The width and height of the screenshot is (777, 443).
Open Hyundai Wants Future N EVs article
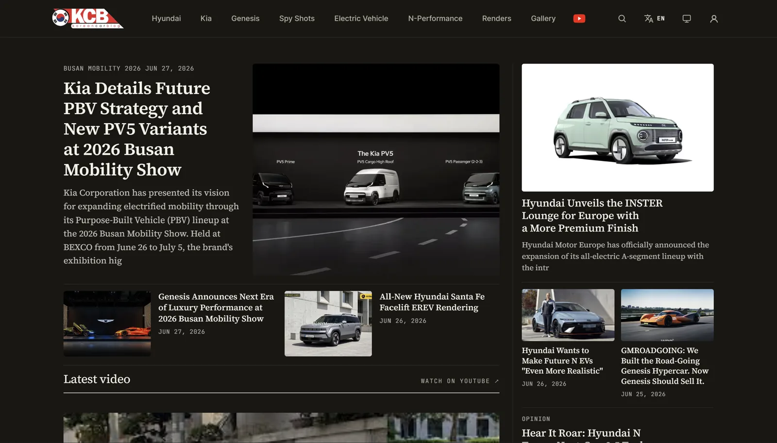click(x=562, y=361)
